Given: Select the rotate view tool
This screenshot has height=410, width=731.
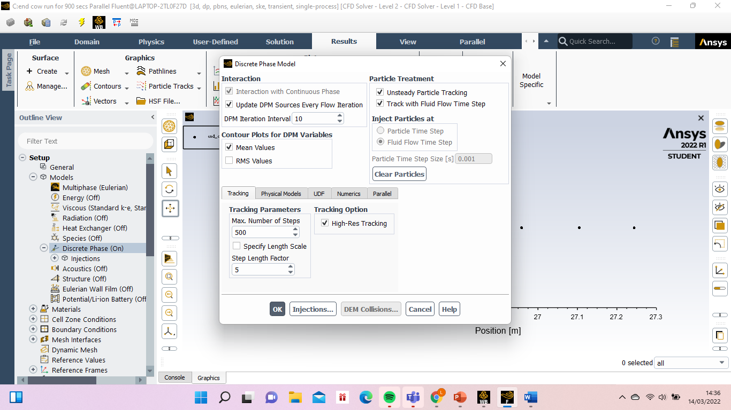Looking at the screenshot, I should pyautogui.click(x=170, y=190).
